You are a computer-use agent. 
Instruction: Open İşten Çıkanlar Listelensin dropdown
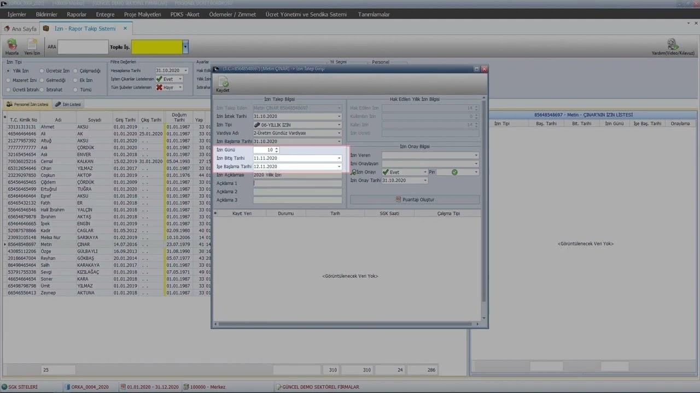pyautogui.click(x=180, y=79)
